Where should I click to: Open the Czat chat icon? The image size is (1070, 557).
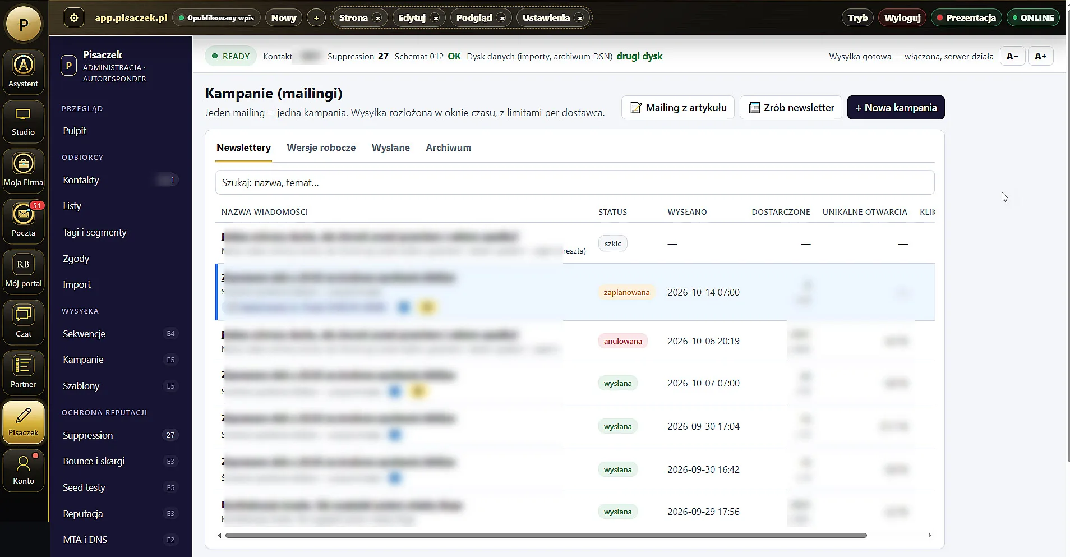[24, 322]
